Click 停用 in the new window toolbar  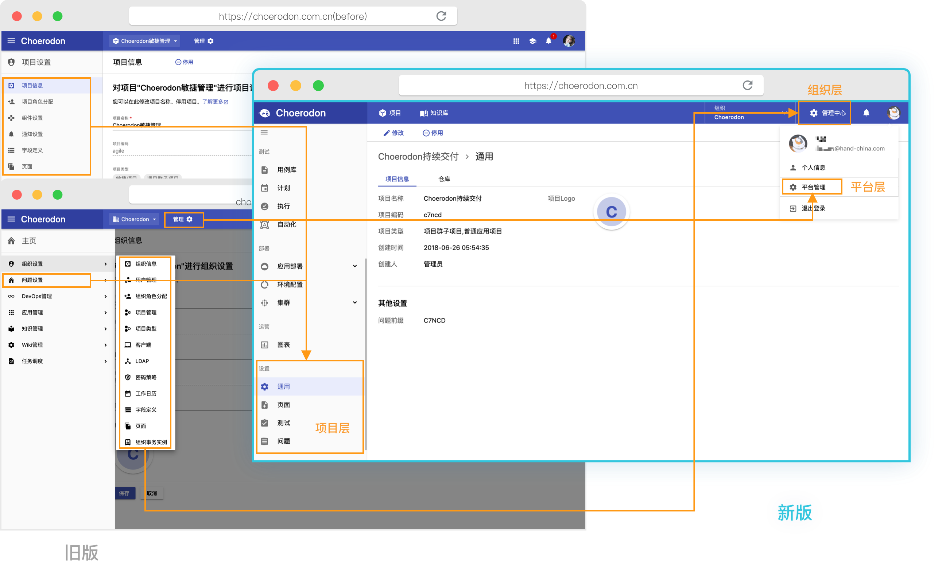click(x=432, y=133)
